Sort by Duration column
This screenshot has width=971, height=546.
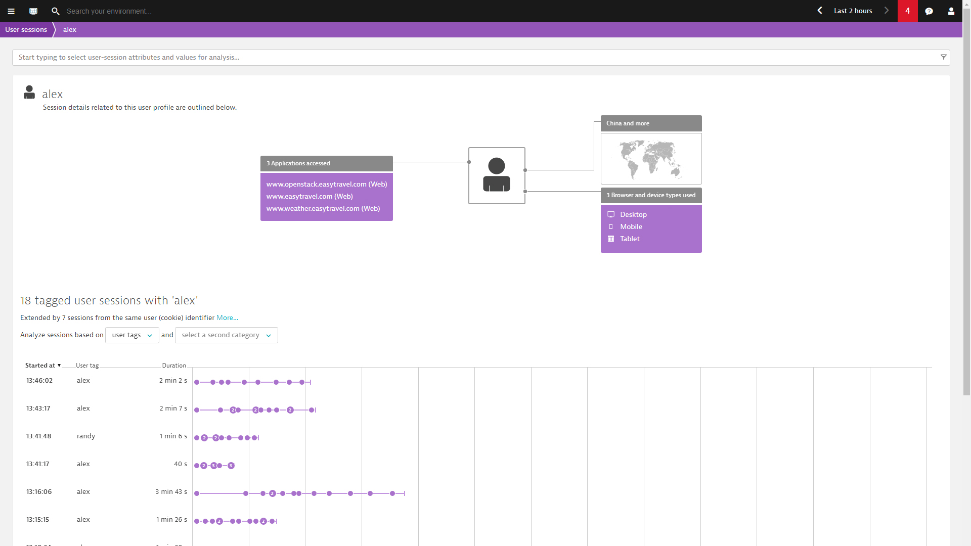click(x=174, y=365)
